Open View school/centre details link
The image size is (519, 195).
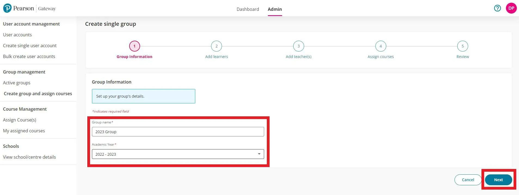(x=29, y=157)
